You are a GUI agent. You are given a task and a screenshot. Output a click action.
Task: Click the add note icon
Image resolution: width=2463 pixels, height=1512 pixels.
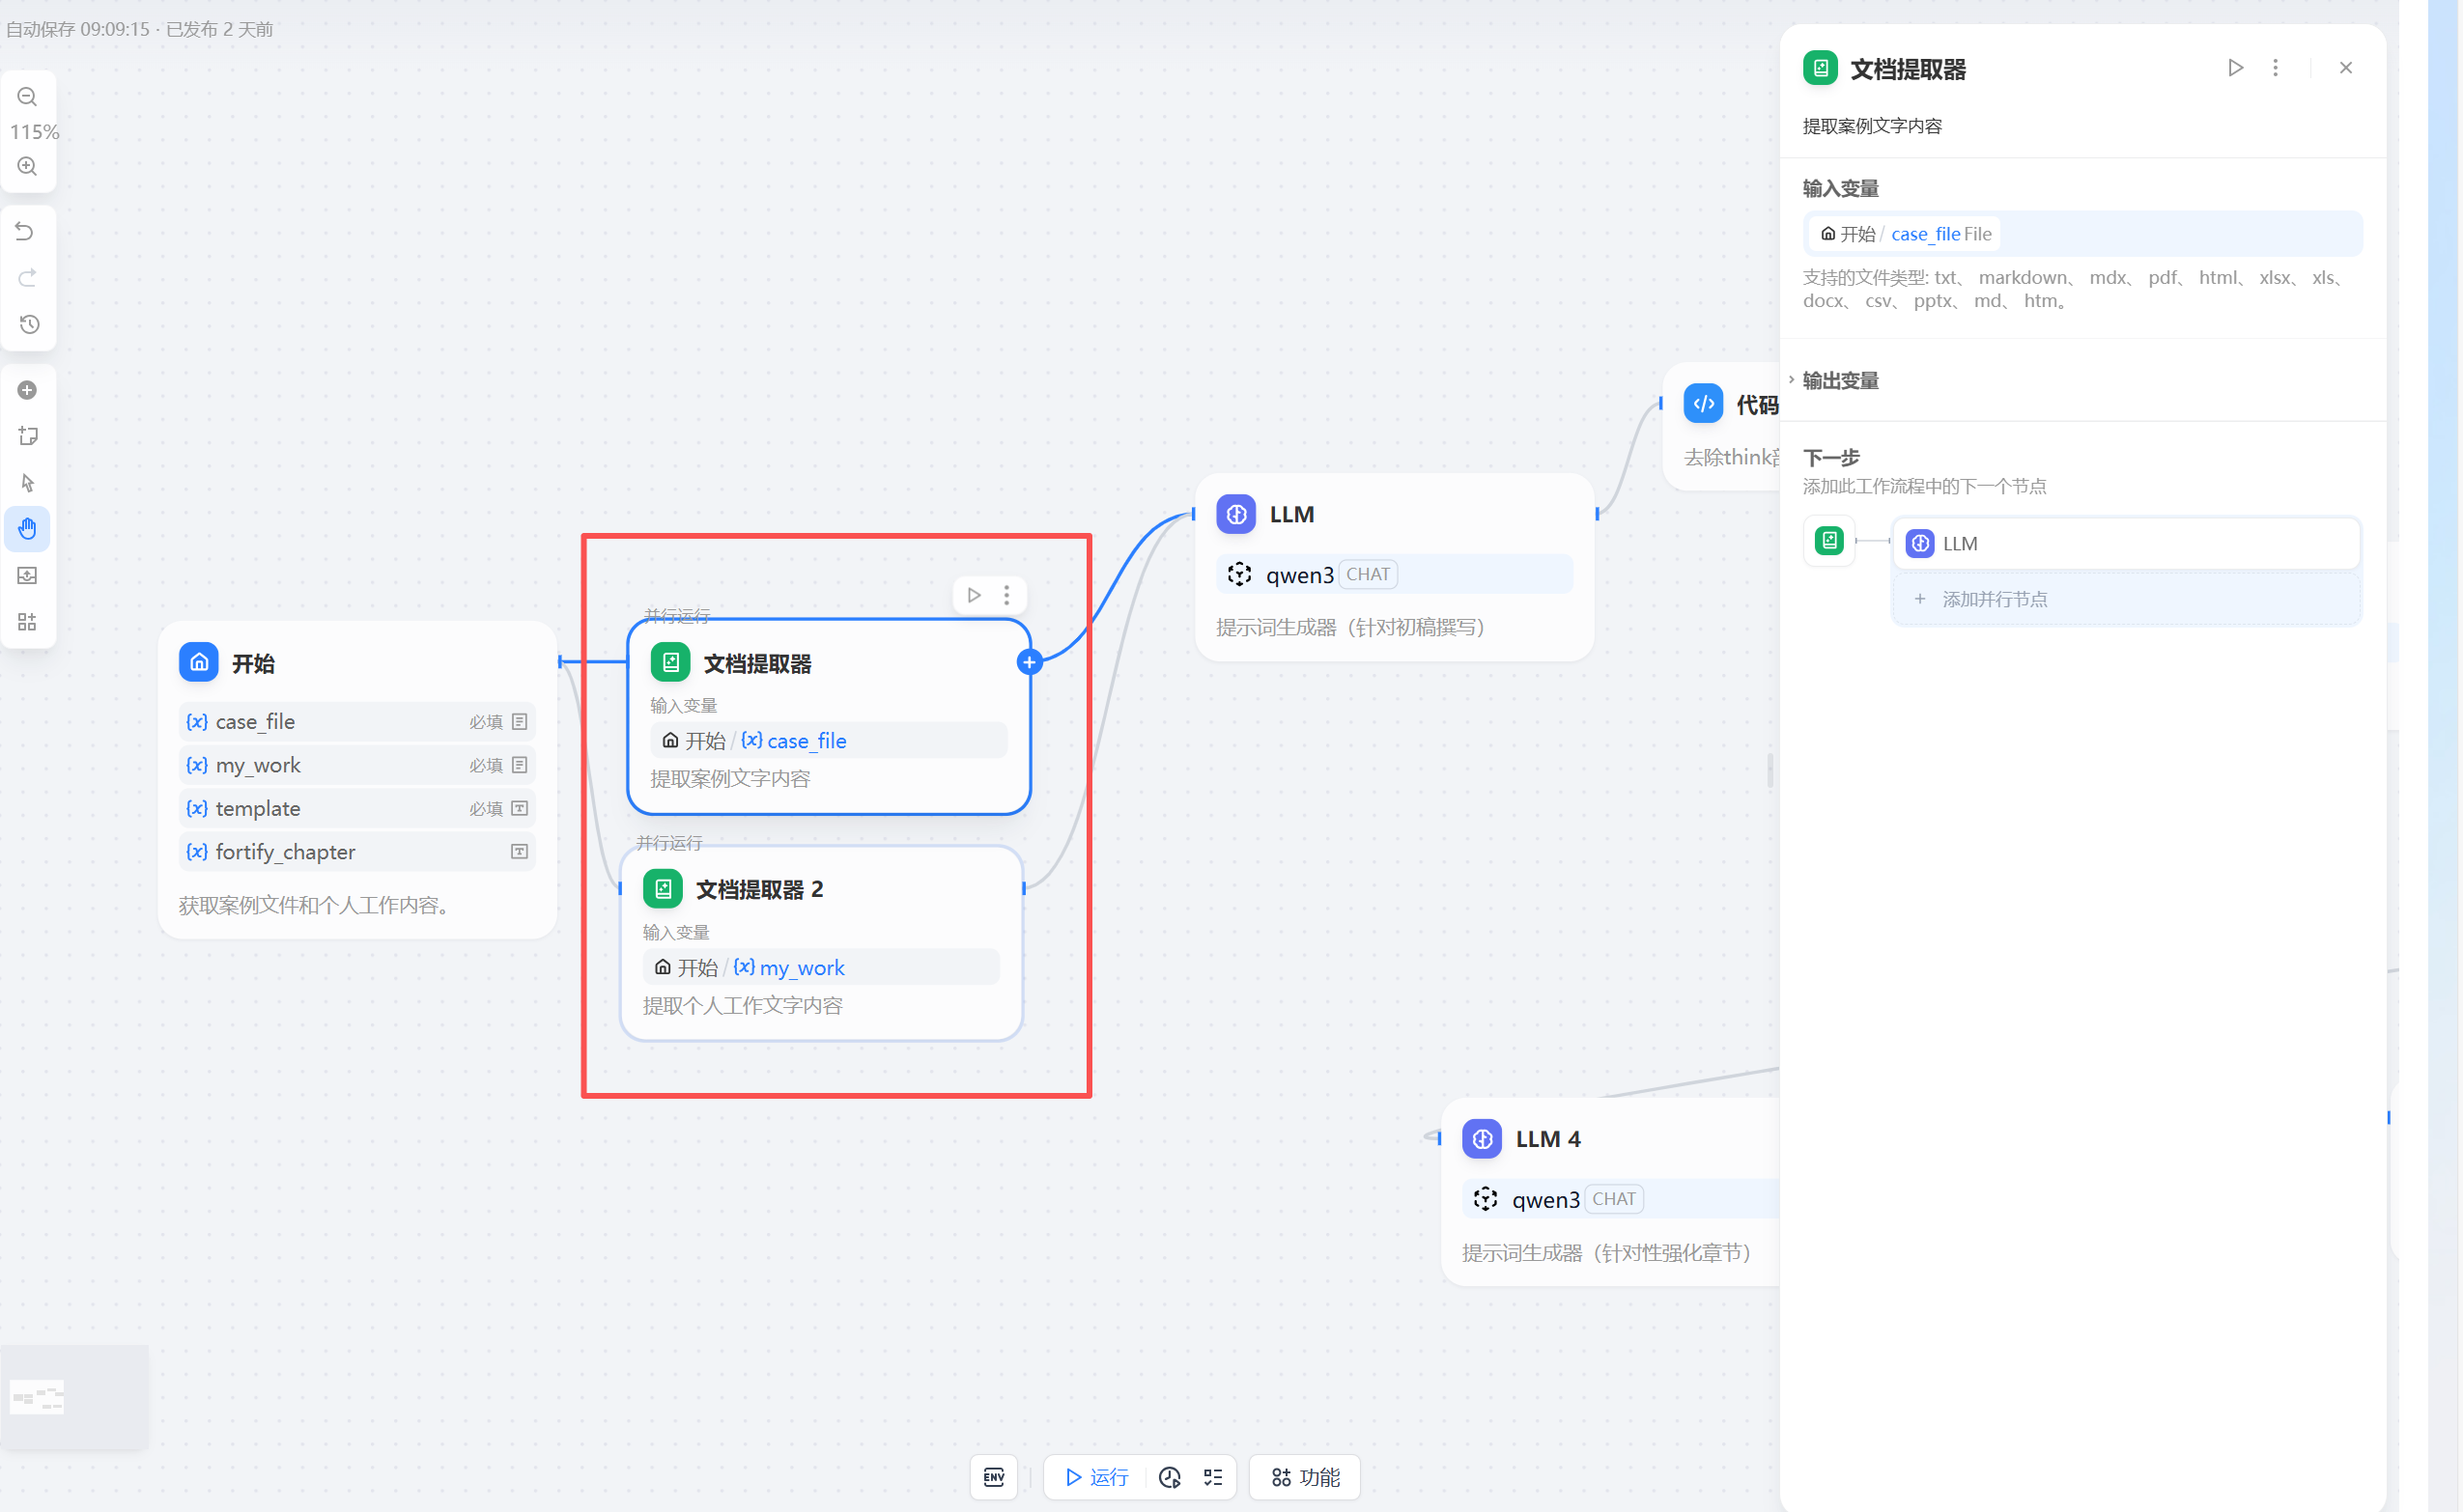click(x=27, y=436)
